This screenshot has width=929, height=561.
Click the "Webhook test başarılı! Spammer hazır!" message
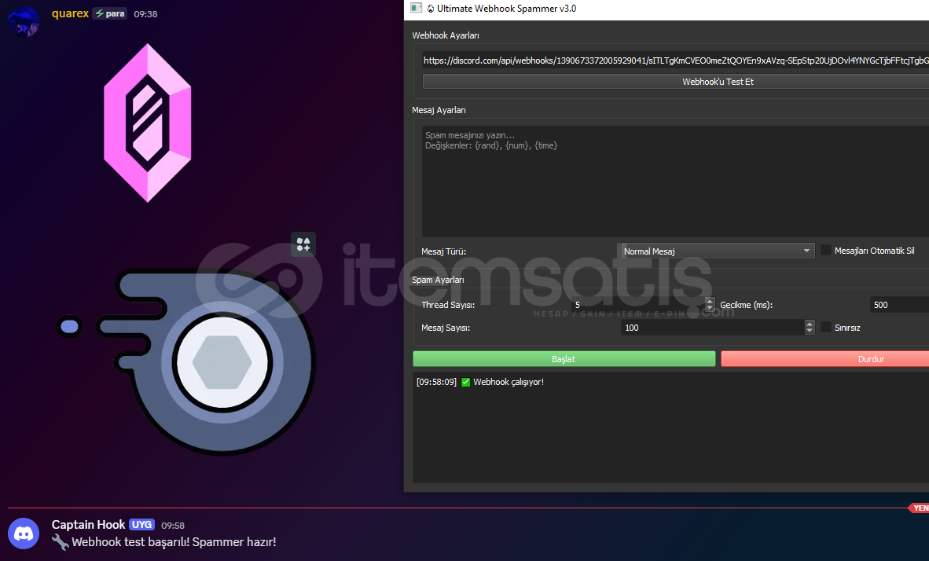tap(174, 542)
